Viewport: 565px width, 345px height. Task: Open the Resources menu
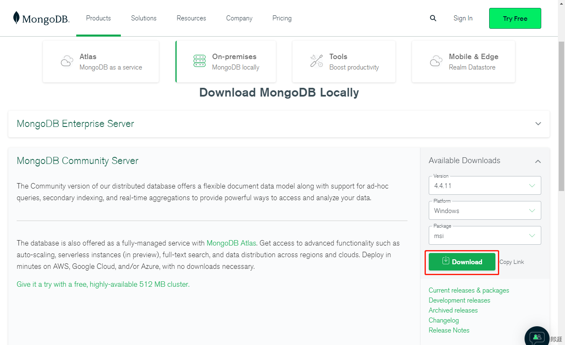(x=191, y=18)
